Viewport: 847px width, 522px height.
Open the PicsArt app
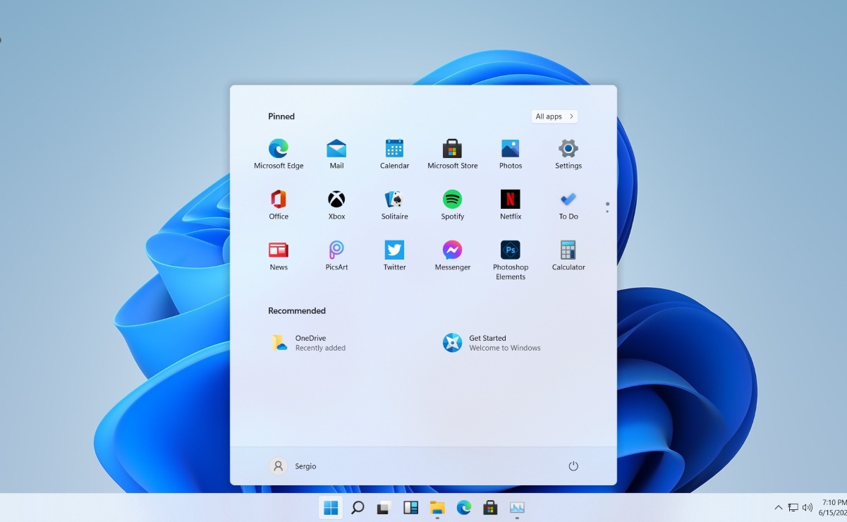click(x=336, y=255)
